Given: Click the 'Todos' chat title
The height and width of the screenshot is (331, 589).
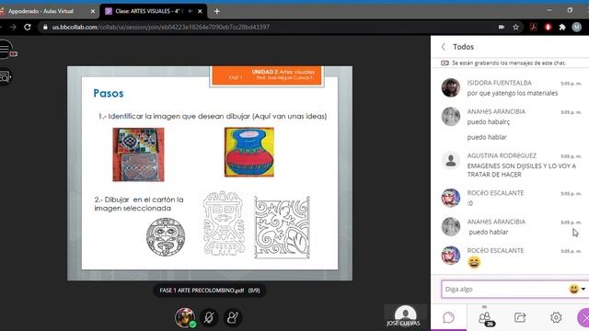Looking at the screenshot, I should point(463,47).
